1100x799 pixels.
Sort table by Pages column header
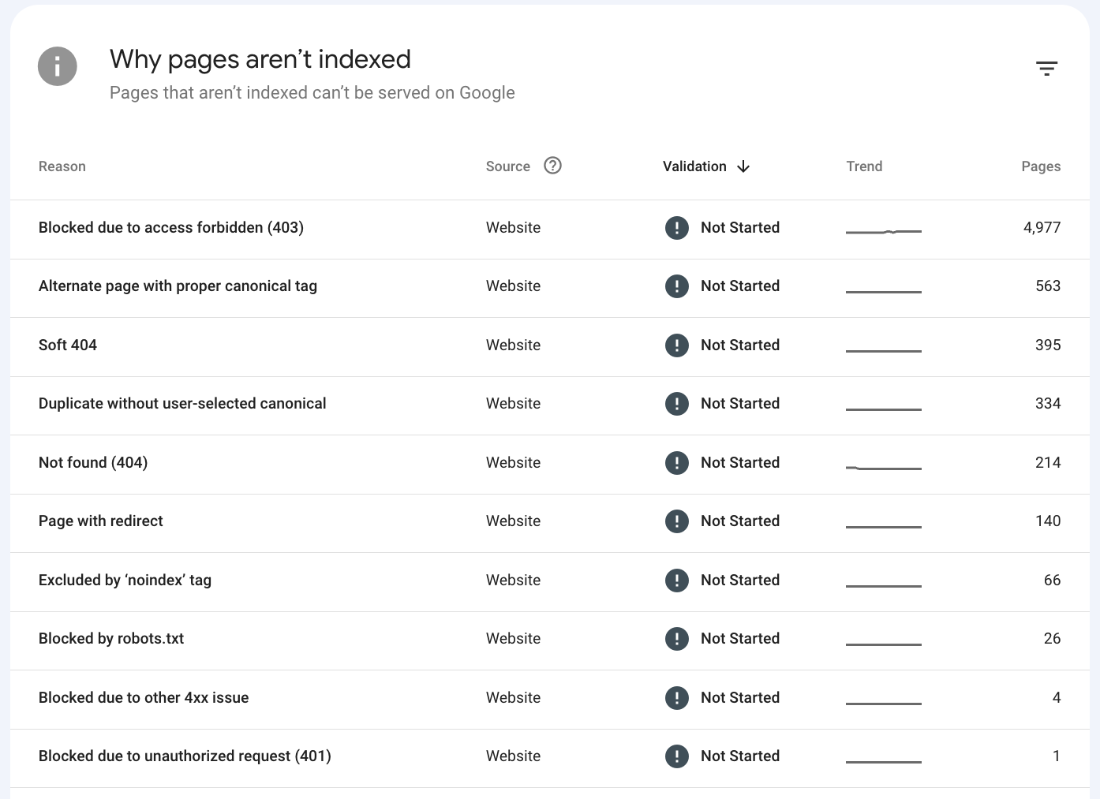point(1041,166)
